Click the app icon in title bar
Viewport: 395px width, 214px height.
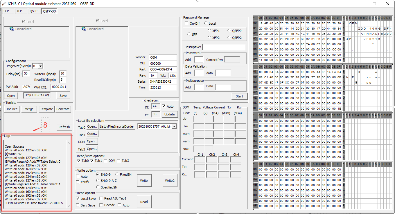pyautogui.click(x=4, y=4)
